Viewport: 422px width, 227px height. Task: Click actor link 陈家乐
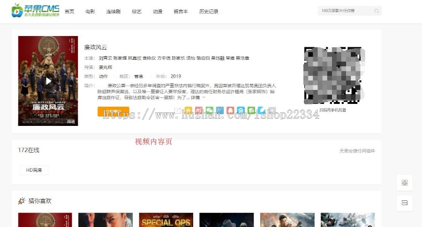pos(179,58)
